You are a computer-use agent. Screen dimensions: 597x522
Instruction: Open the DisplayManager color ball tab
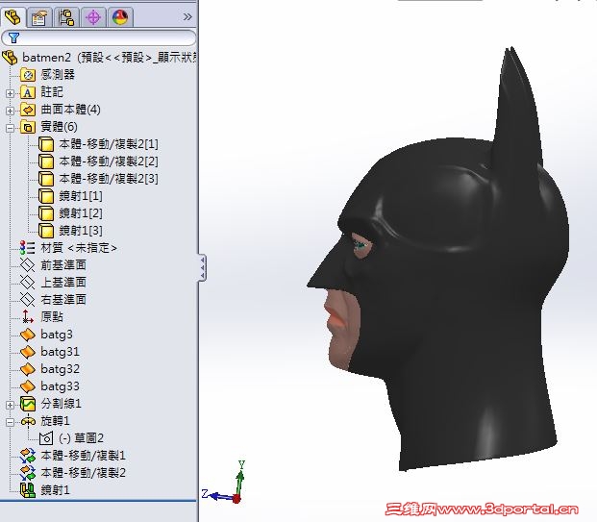[x=120, y=17]
